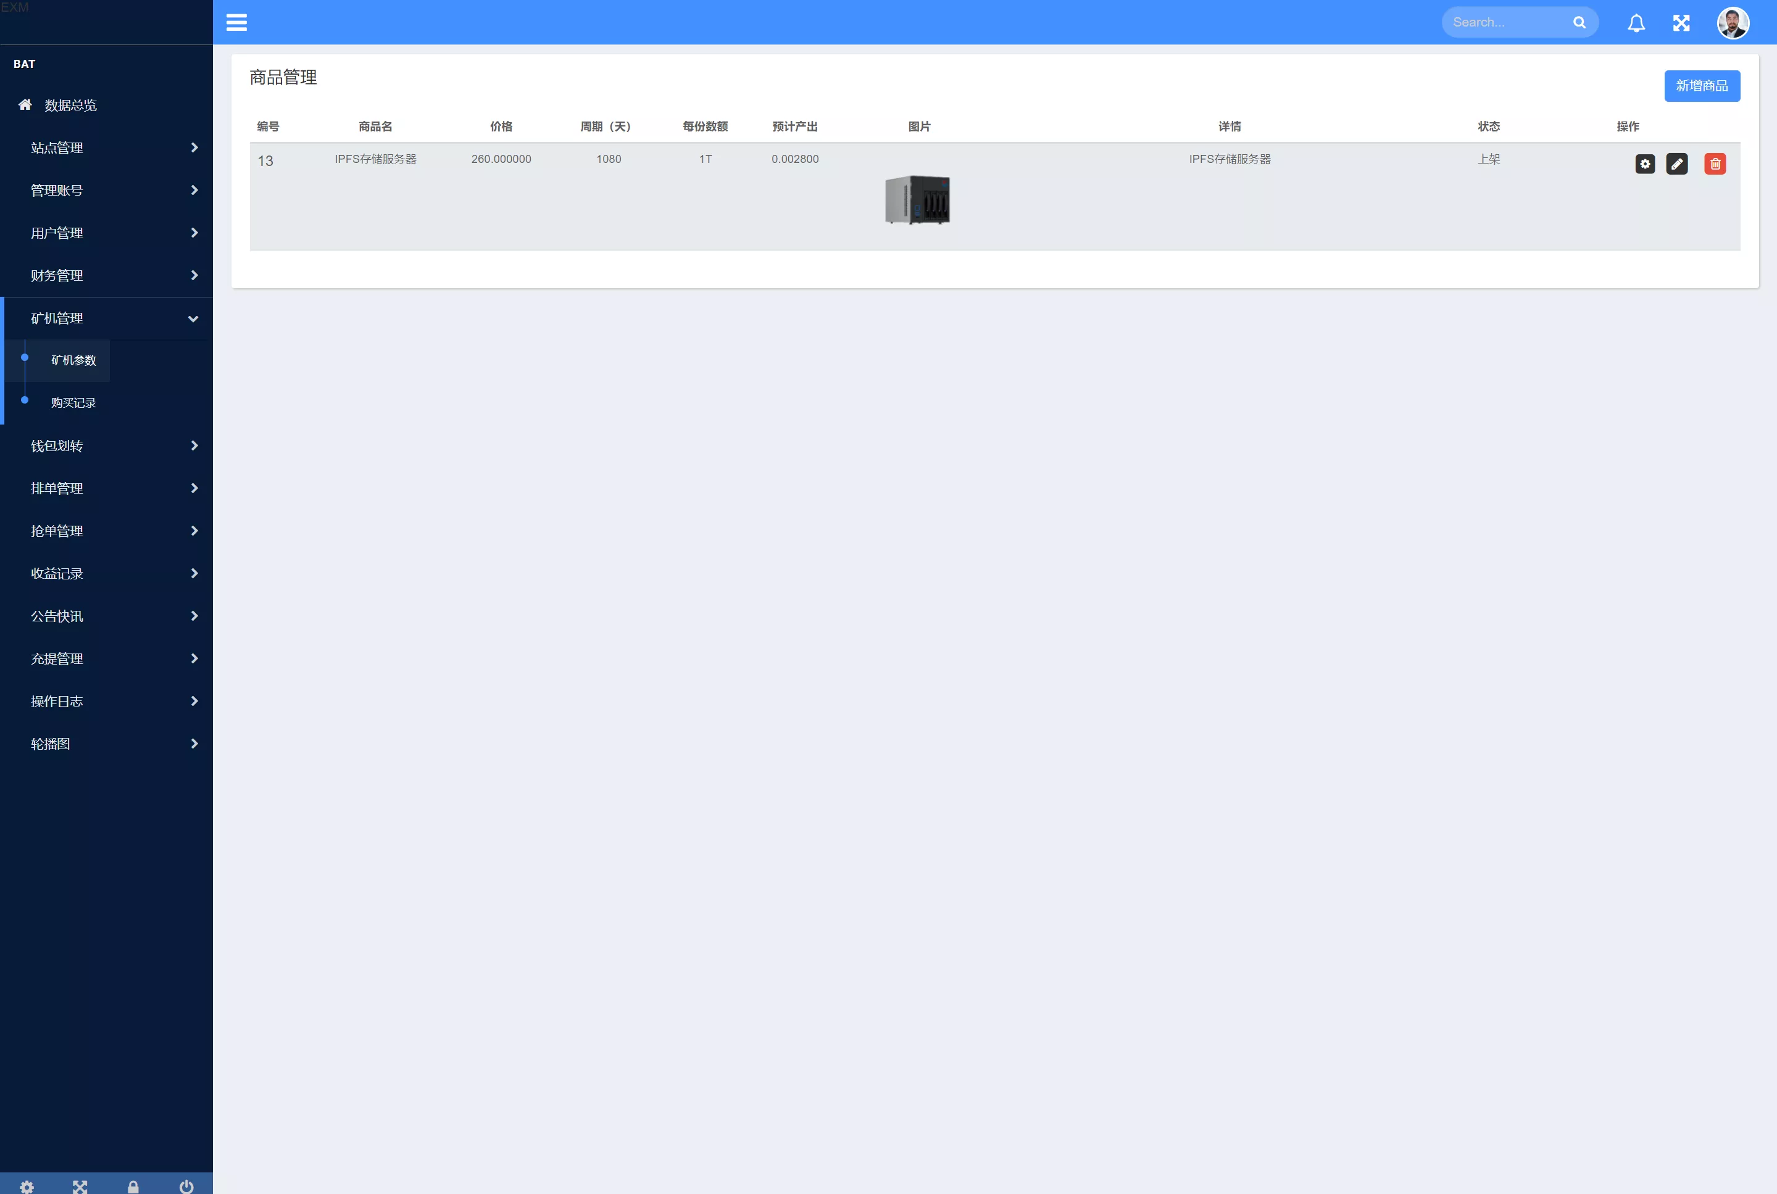Expand the 钱包划转 sidebar menu
1777x1194 pixels.
point(107,445)
